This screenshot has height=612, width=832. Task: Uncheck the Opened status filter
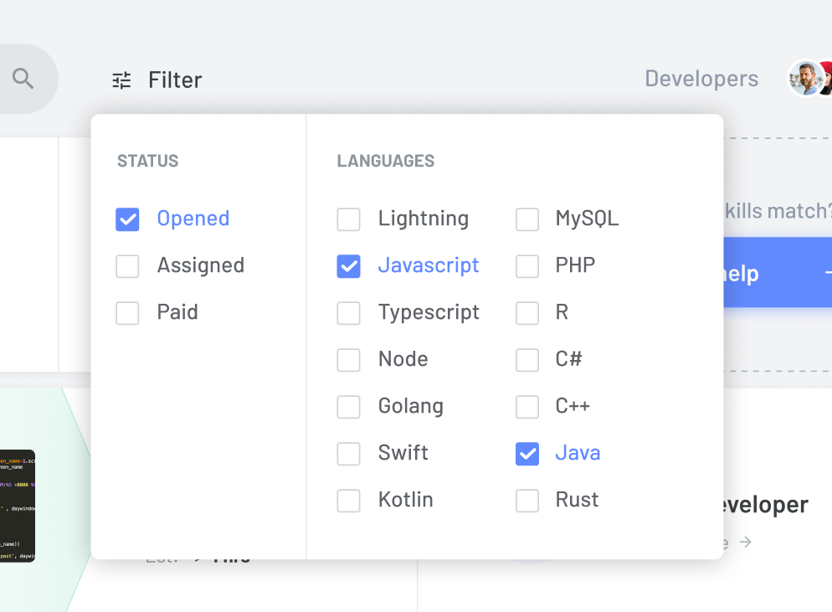[x=127, y=219]
